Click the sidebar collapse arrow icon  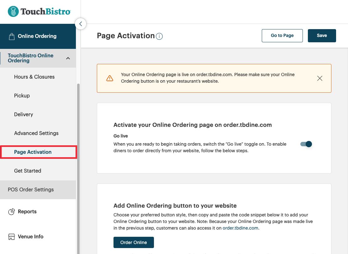tap(81, 24)
